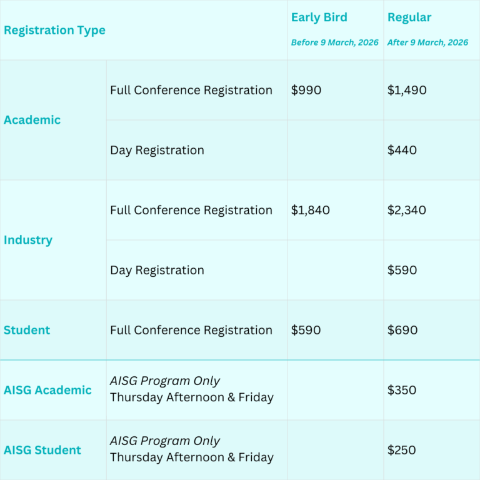The height and width of the screenshot is (480, 480).
Task: Select the Student category label
Action: [x=27, y=330]
